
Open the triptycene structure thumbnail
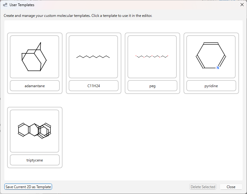click(34, 131)
